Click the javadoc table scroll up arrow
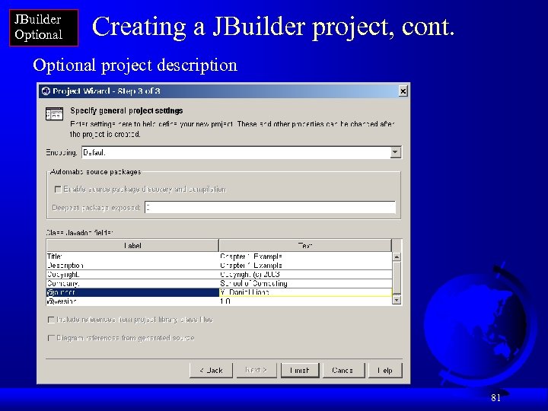This screenshot has width=548, height=411. click(397, 257)
